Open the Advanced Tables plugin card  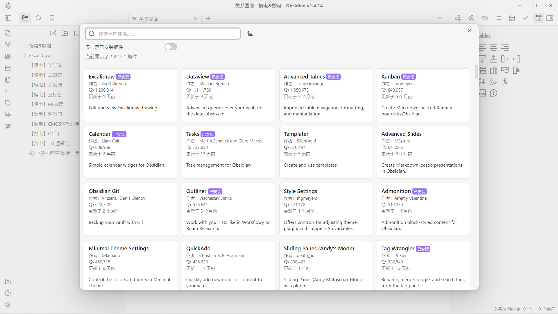pyautogui.click(x=326, y=95)
